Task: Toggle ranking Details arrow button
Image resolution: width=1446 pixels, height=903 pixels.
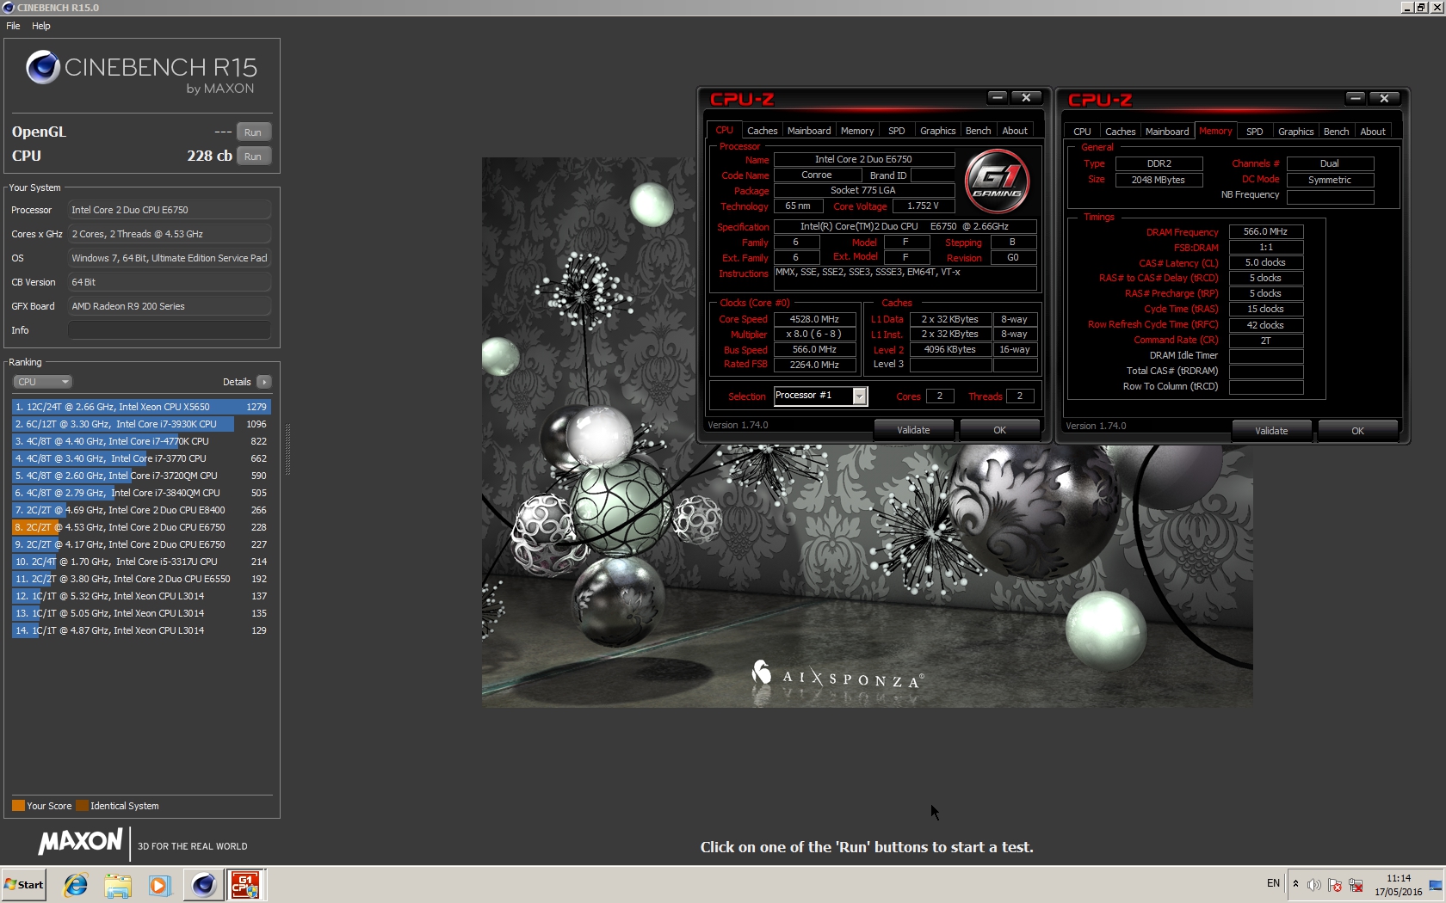Action: click(263, 382)
